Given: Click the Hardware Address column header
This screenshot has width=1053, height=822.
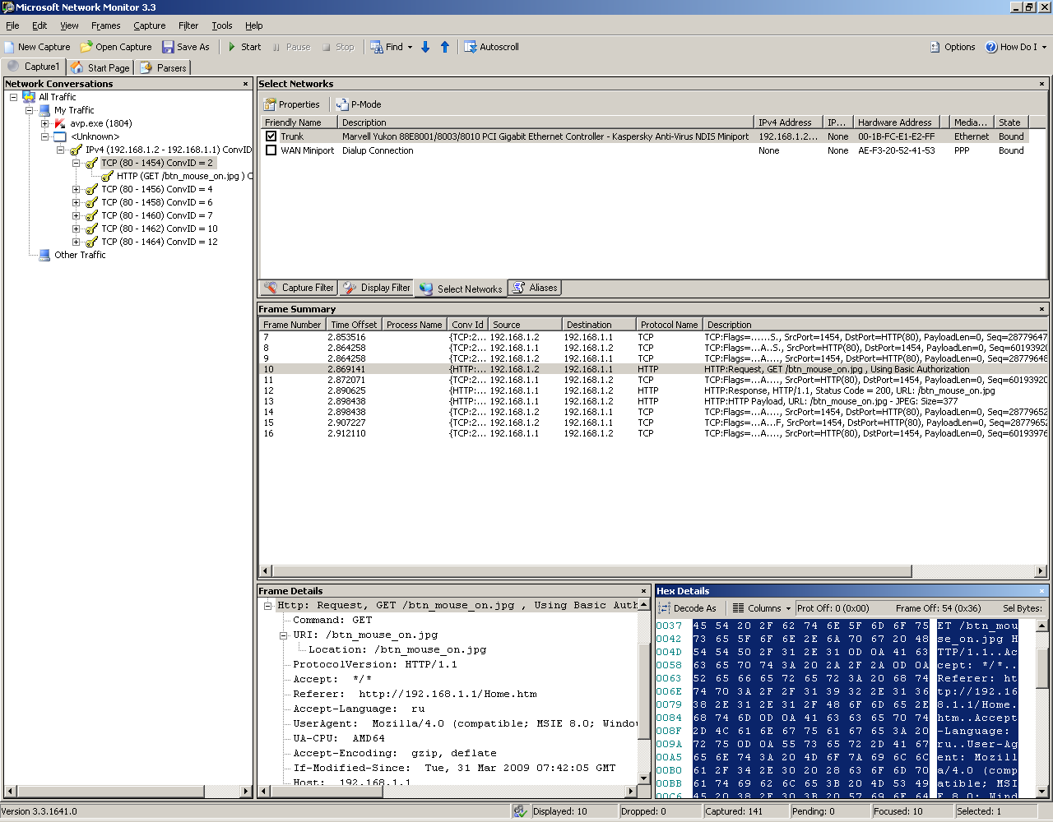Looking at the screenshot, I should coord(895,122).
